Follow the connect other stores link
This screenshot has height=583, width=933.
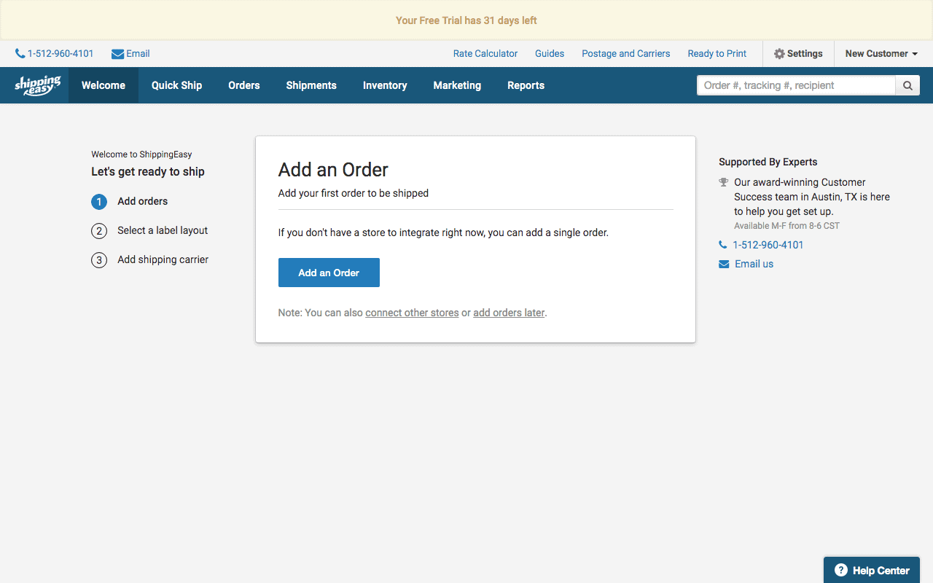[412, 313]
